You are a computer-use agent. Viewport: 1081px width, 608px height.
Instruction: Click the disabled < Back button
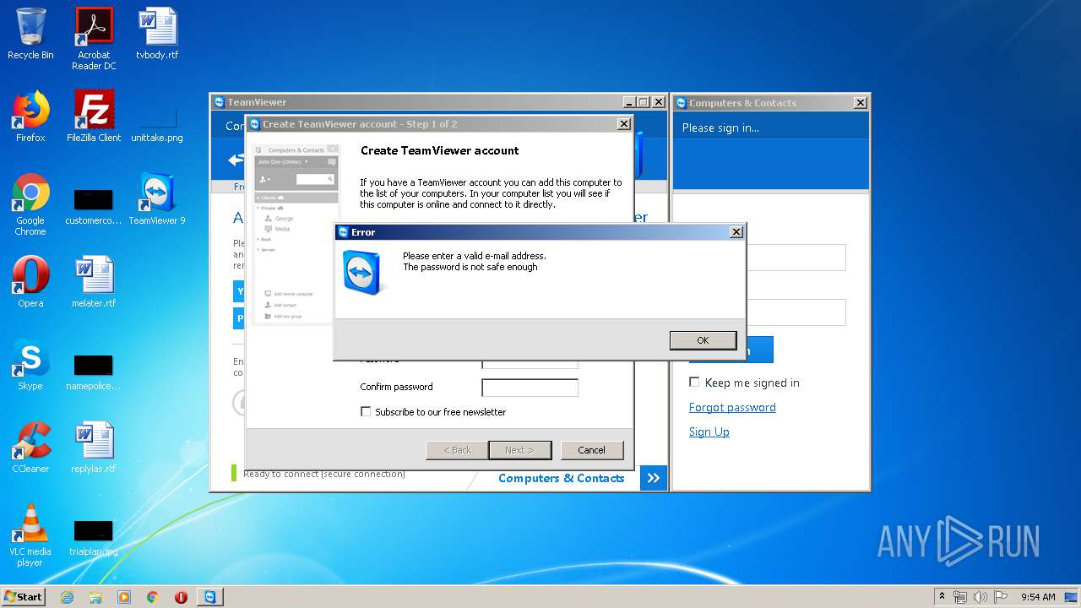[x=457, y=450]
